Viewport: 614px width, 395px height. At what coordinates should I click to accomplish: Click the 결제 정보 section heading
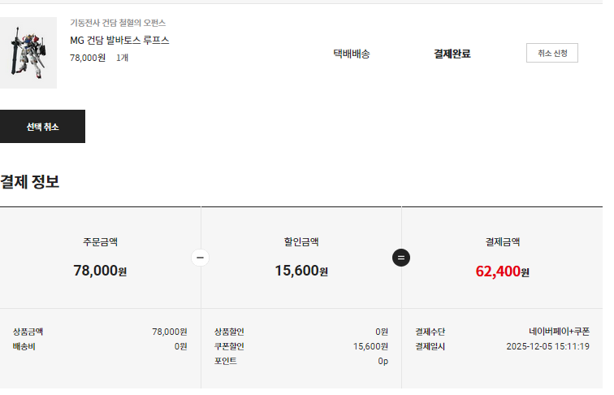click(30, 182)
